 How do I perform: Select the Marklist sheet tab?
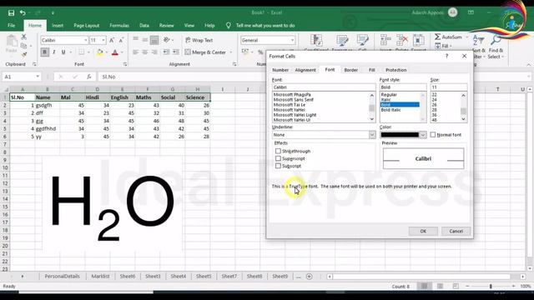(x=100, y=276)
